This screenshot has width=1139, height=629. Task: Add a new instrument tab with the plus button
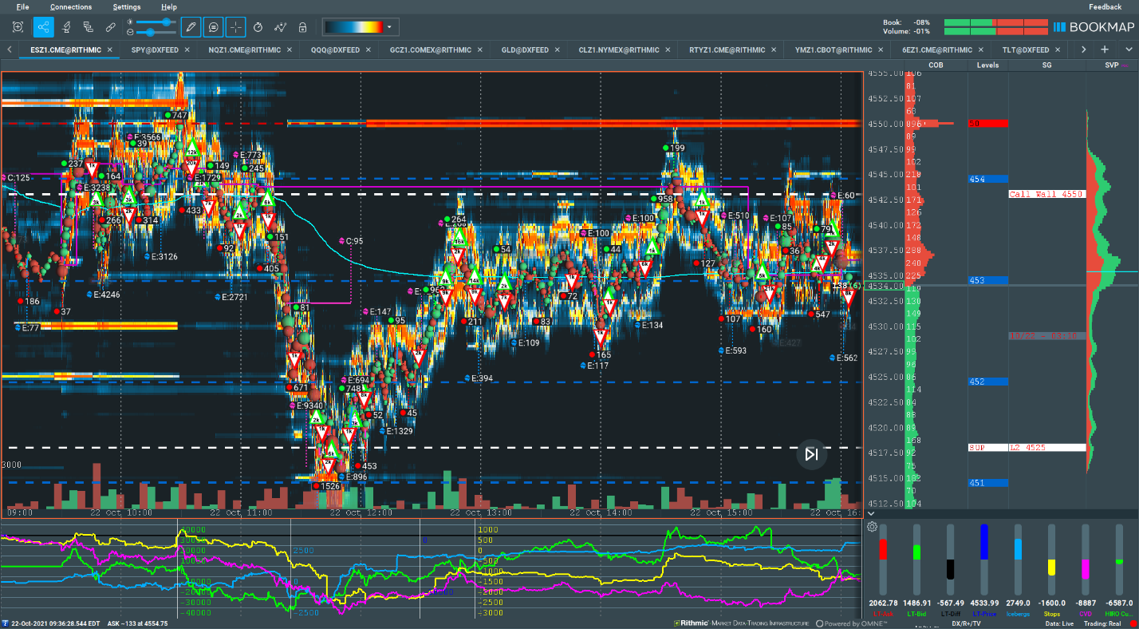tap(1104, 49)
